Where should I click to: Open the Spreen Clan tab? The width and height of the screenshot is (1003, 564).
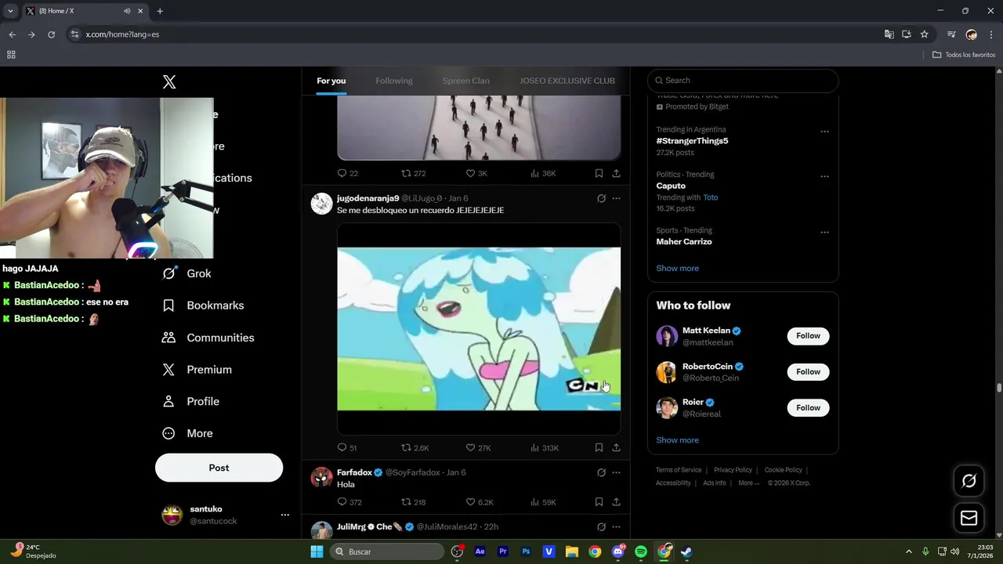465,81
